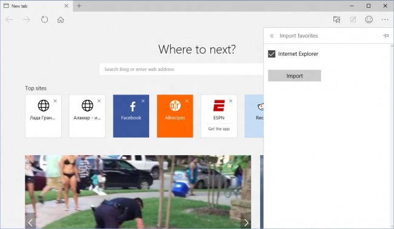This screenshot has height=229, width=394.
Task: Open the Аламар top site tile
Action: pos(87,116)
